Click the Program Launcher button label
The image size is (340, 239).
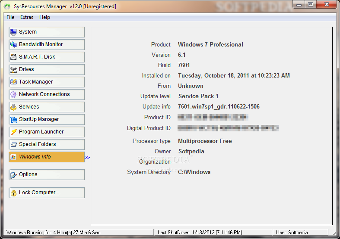coord(41,132)
